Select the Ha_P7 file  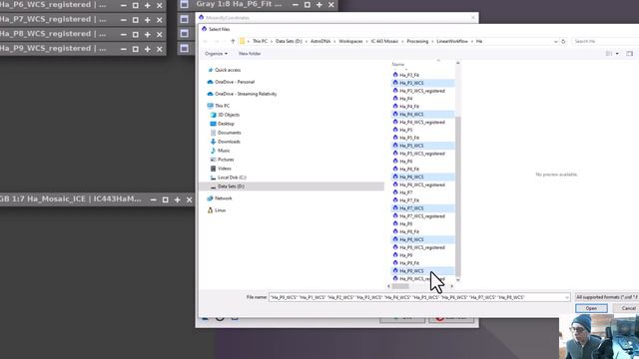(406, 192)
